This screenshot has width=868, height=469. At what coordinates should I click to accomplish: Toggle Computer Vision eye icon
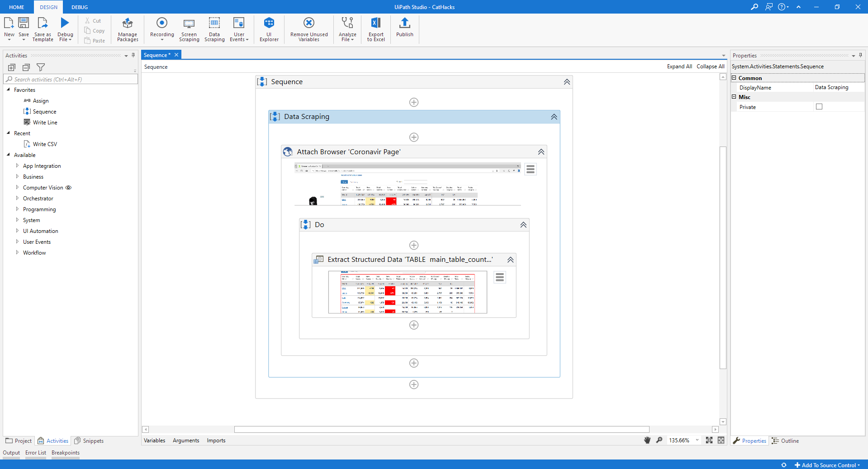69,188
